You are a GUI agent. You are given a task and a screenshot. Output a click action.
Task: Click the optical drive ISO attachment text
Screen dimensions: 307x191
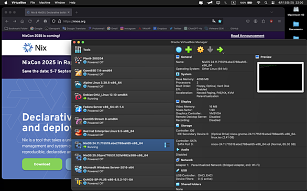[x=254, y=136]
